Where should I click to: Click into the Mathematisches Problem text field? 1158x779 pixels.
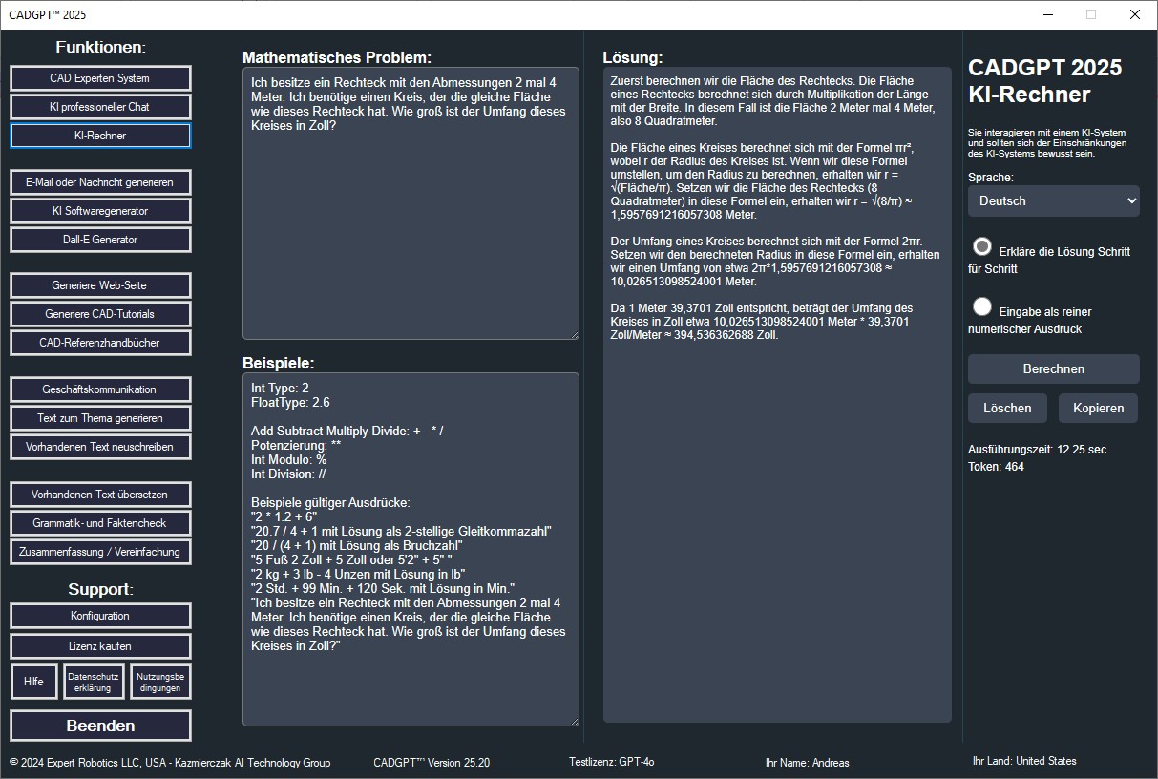(x=411, y=203)
